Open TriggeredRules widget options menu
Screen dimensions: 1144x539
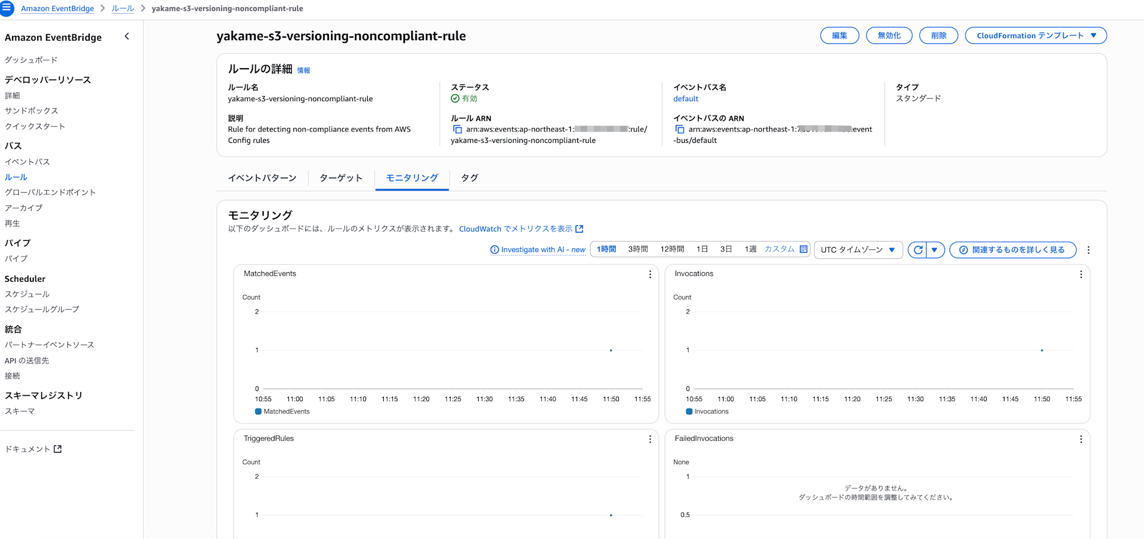[650, 439]
